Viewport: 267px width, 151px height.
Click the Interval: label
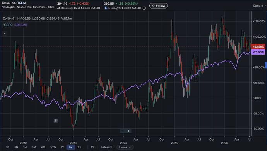tap(107, 147)
